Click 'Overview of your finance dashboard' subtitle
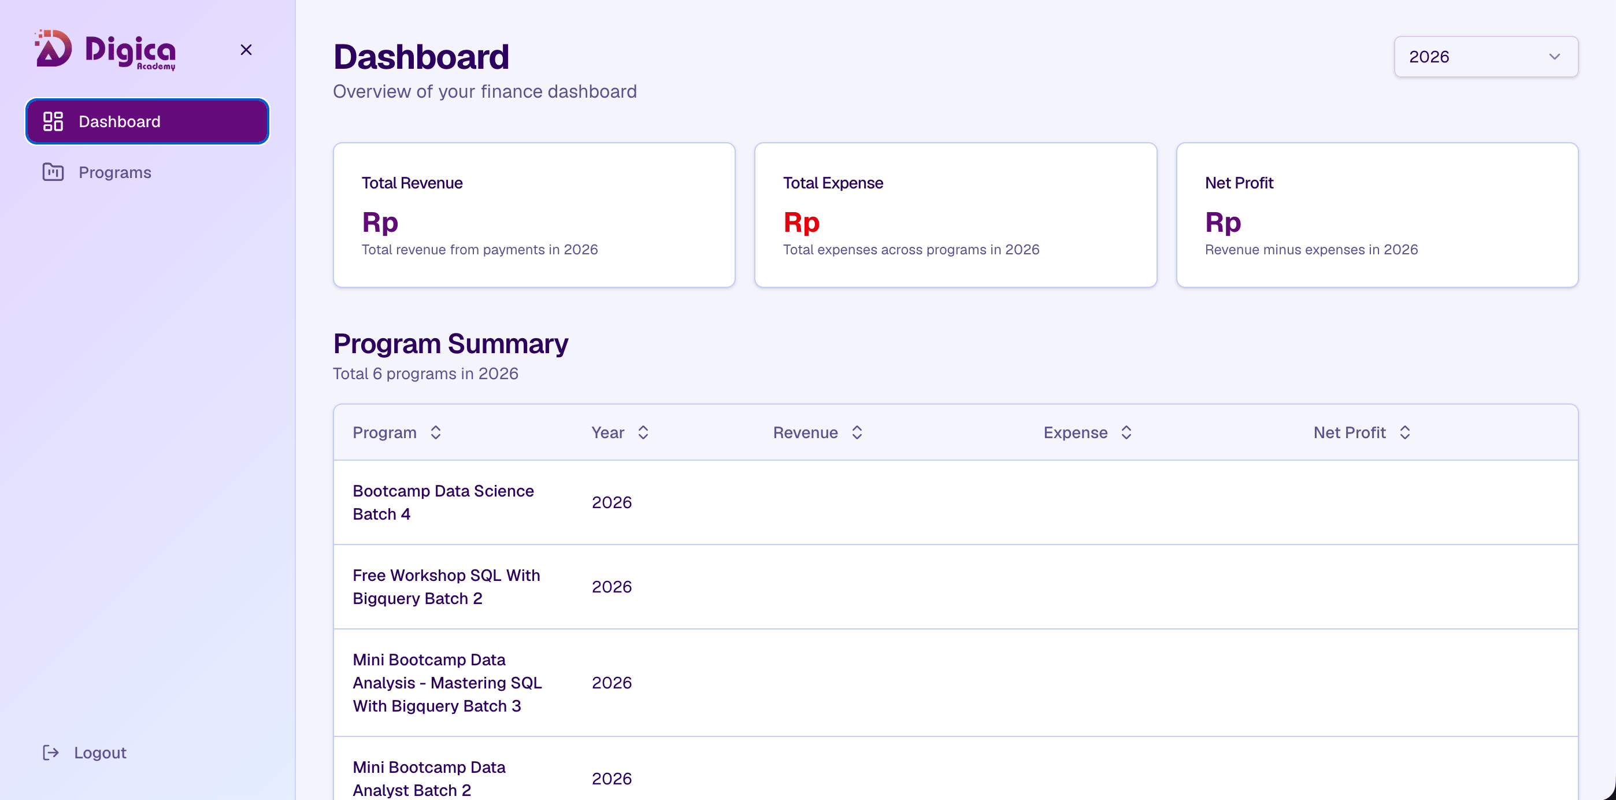The height and width of the screenshot is (800, 1616). 484,91
